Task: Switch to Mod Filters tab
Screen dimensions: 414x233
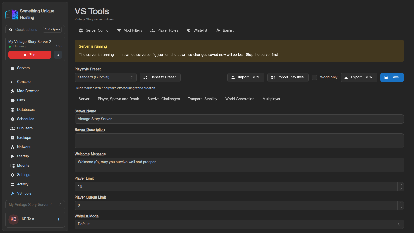Action: (129, 30)
